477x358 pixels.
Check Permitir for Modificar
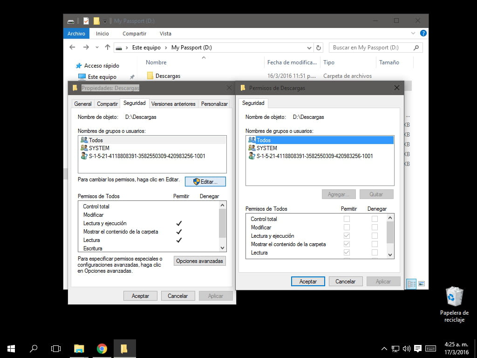[x=347, y=227]
